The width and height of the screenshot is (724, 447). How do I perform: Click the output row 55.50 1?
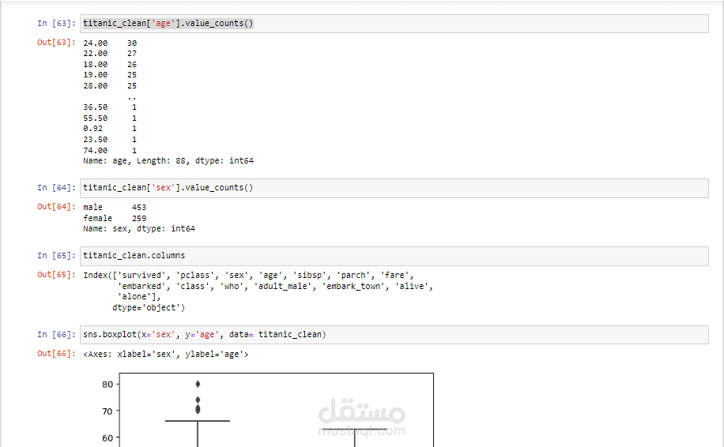pyautogui.click(x=110, y=118)
